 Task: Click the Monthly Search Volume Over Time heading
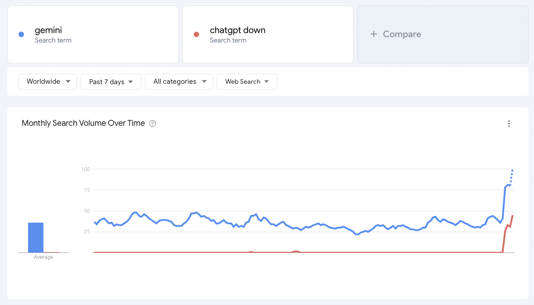pos(83,123)
